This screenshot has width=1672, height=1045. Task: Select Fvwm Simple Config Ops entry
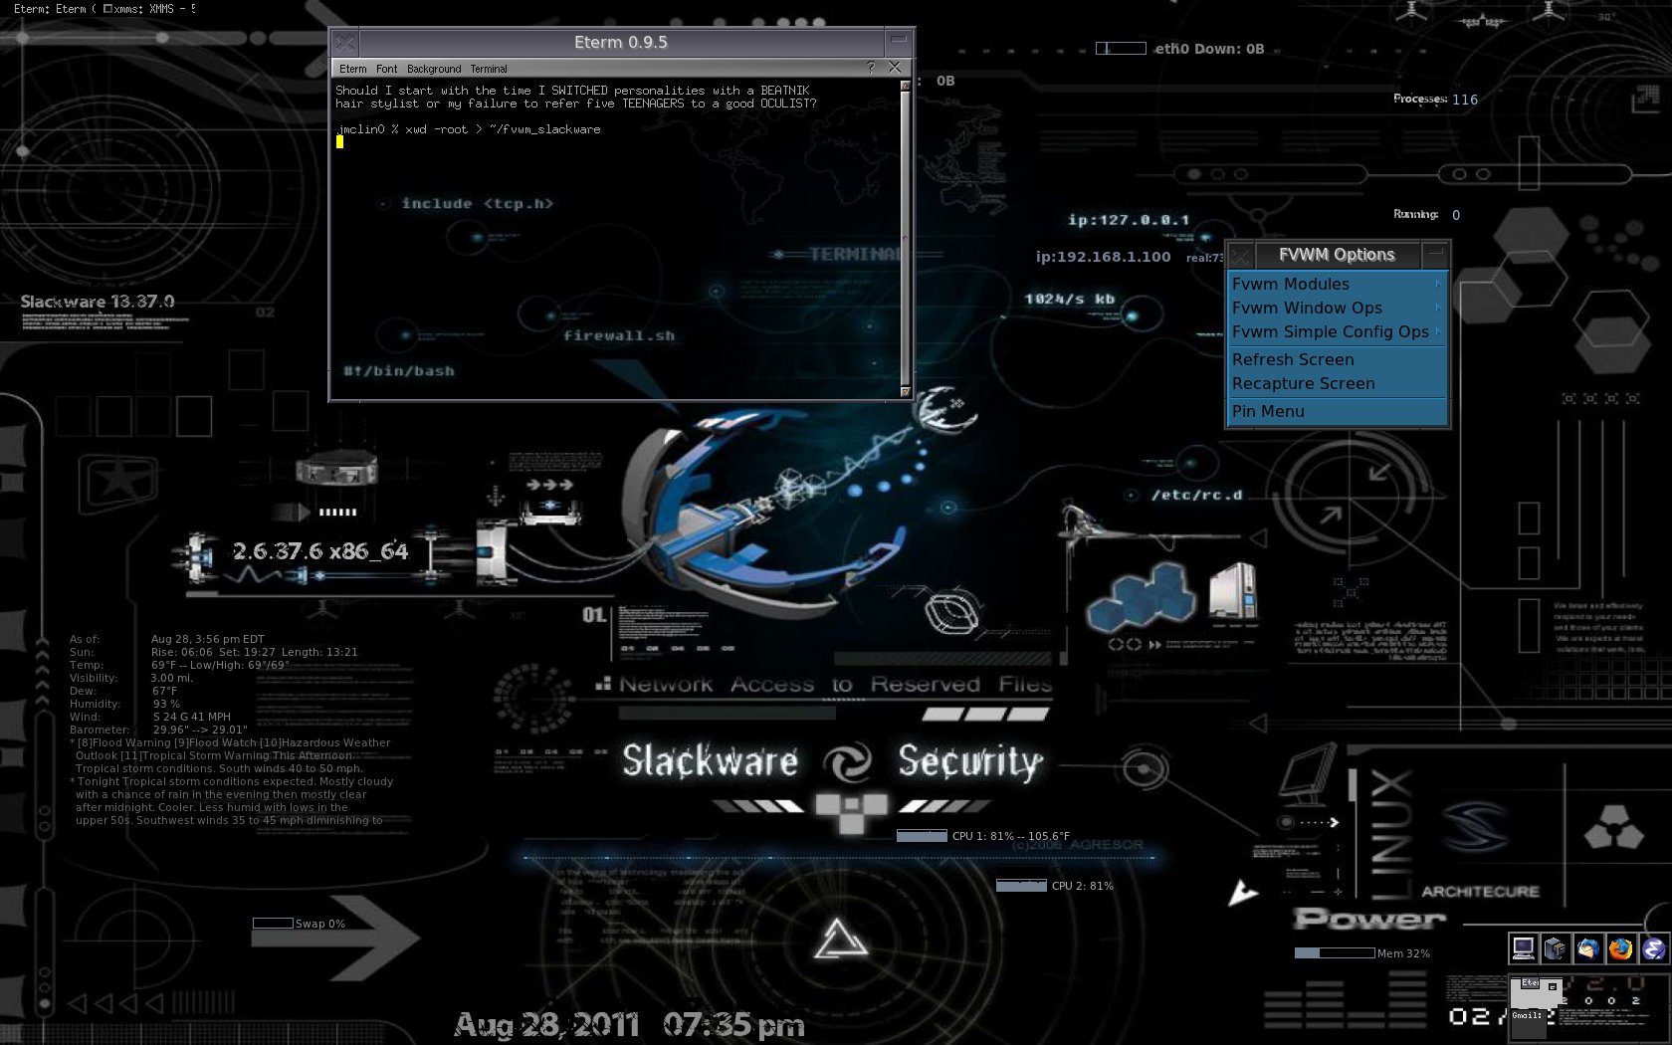[x=1337, y=332]
